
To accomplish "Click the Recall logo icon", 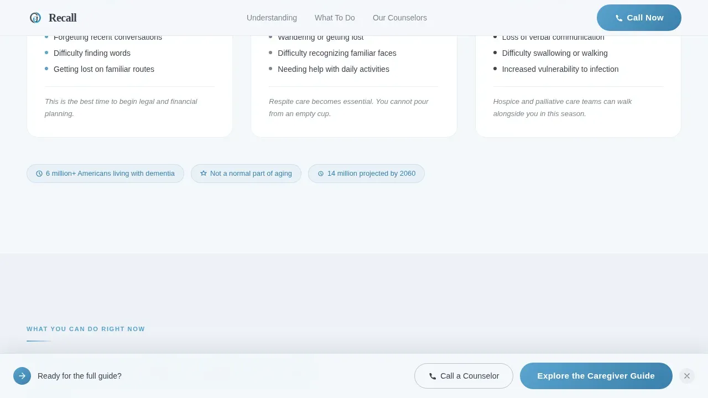I will (x=35, y=18).
